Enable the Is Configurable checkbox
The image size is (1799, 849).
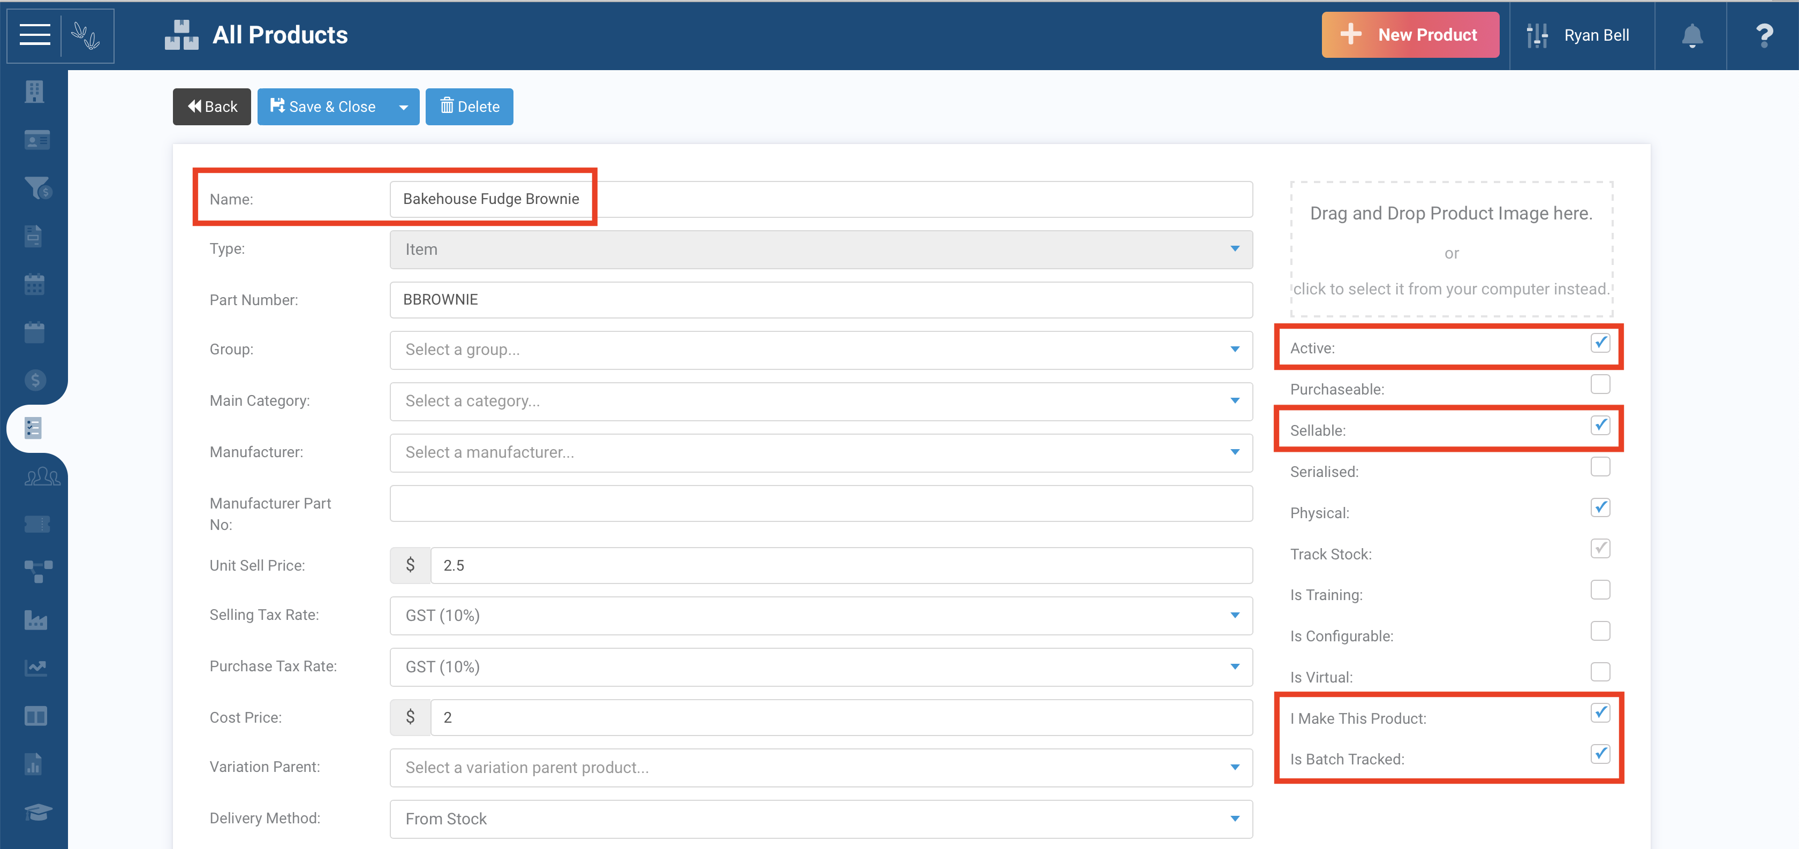(1600, 631)
